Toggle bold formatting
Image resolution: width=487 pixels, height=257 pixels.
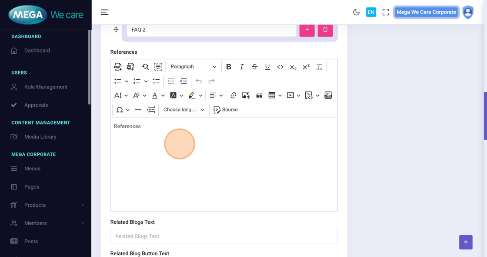(x=229, y=67)
